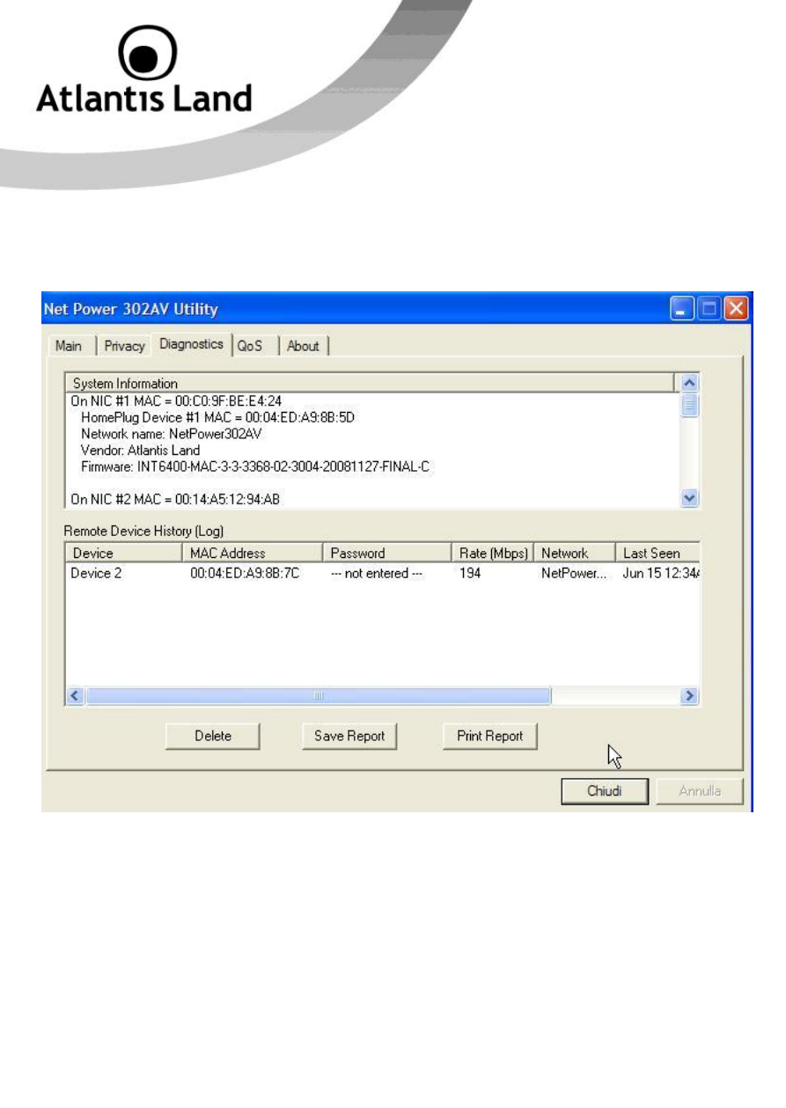
Task: Click System Information scroll up arrow
Action: point(690,383)
